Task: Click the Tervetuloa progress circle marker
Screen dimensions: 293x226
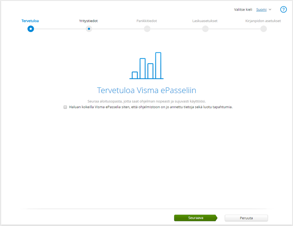Action: click(x=31, y=29)
